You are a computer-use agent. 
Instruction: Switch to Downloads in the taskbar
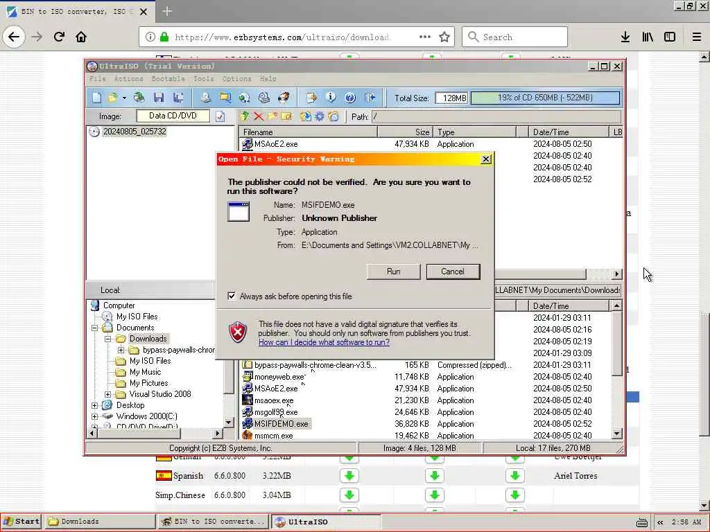pos(99,521)
